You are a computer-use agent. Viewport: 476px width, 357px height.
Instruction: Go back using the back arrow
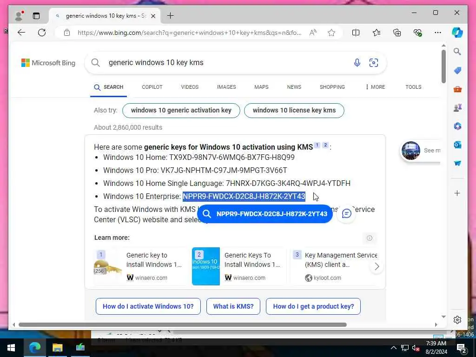tap(21, 33)
